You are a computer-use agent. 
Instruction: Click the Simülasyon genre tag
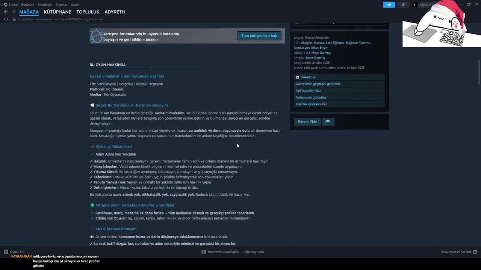click(301, 48)
